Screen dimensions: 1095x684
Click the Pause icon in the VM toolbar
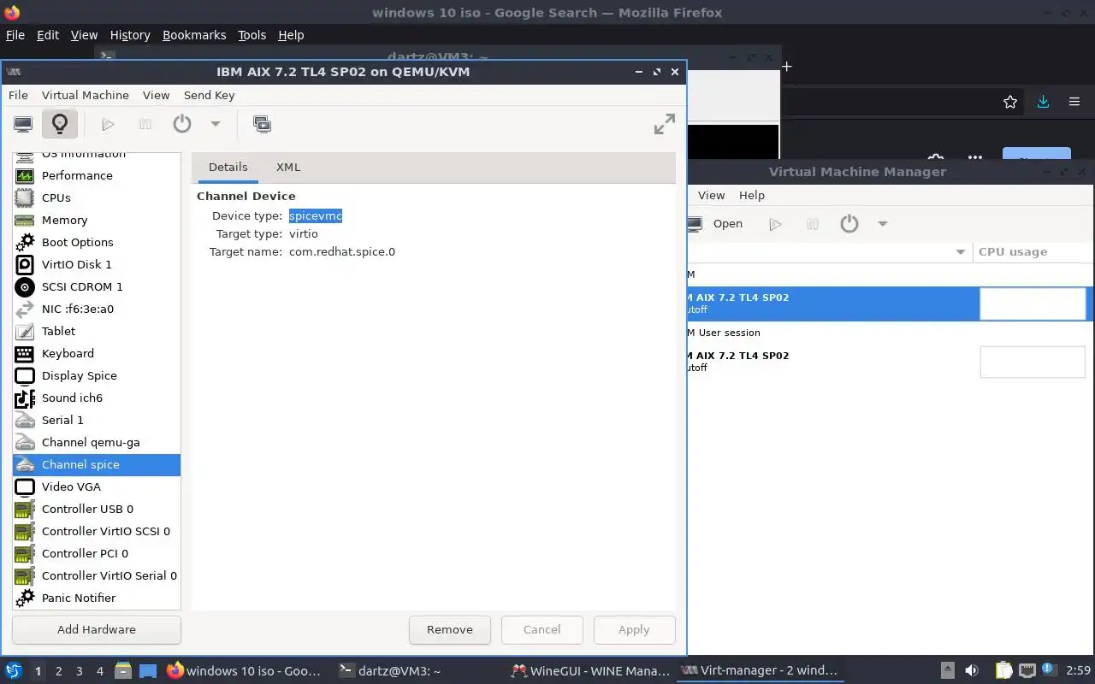(x=145, y=124)
